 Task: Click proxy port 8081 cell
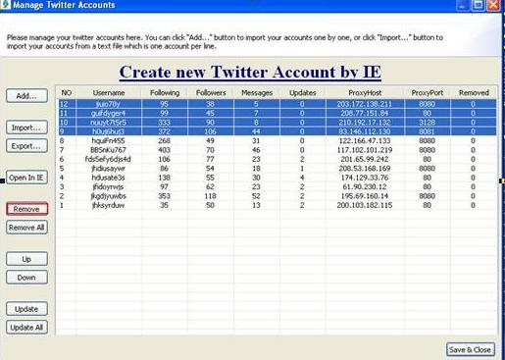click(427, 131)
